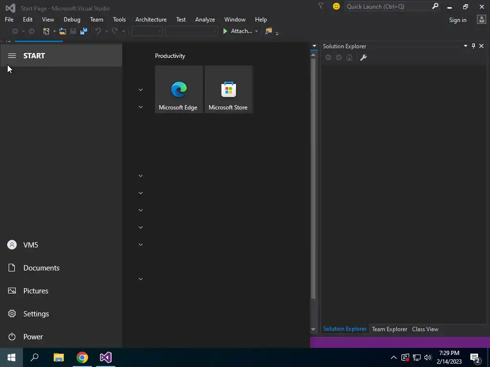The width and height of the screenshot is (490, 367).
Task: Click the Start page scrollbar up arrow
Action: coord(313,55)
